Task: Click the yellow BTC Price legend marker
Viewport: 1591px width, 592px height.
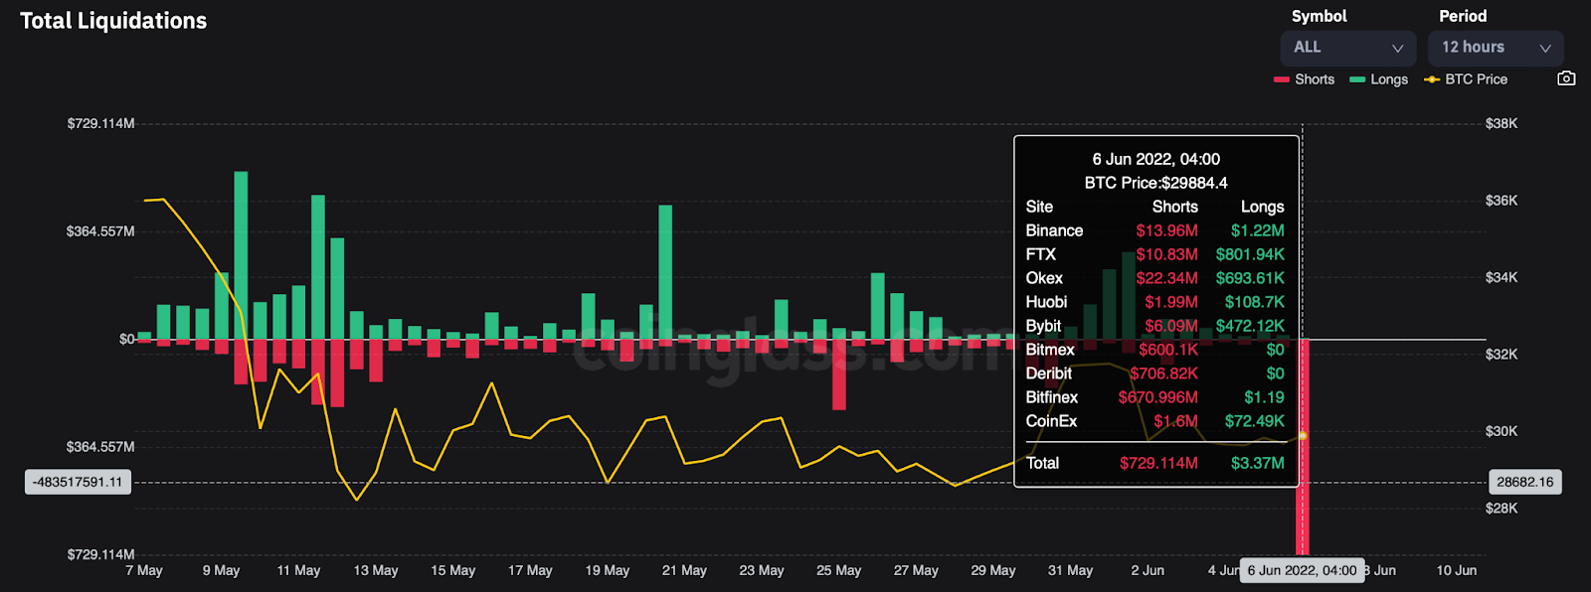Action: 1432,79
